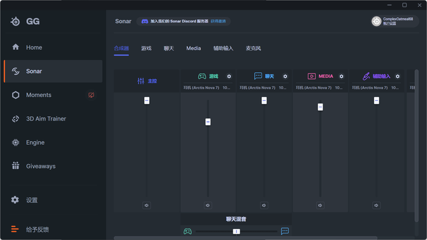Viewport: 427px width, 240px height.
Task: Open Giveaways in the sidebar
Action: coord(54,166)
